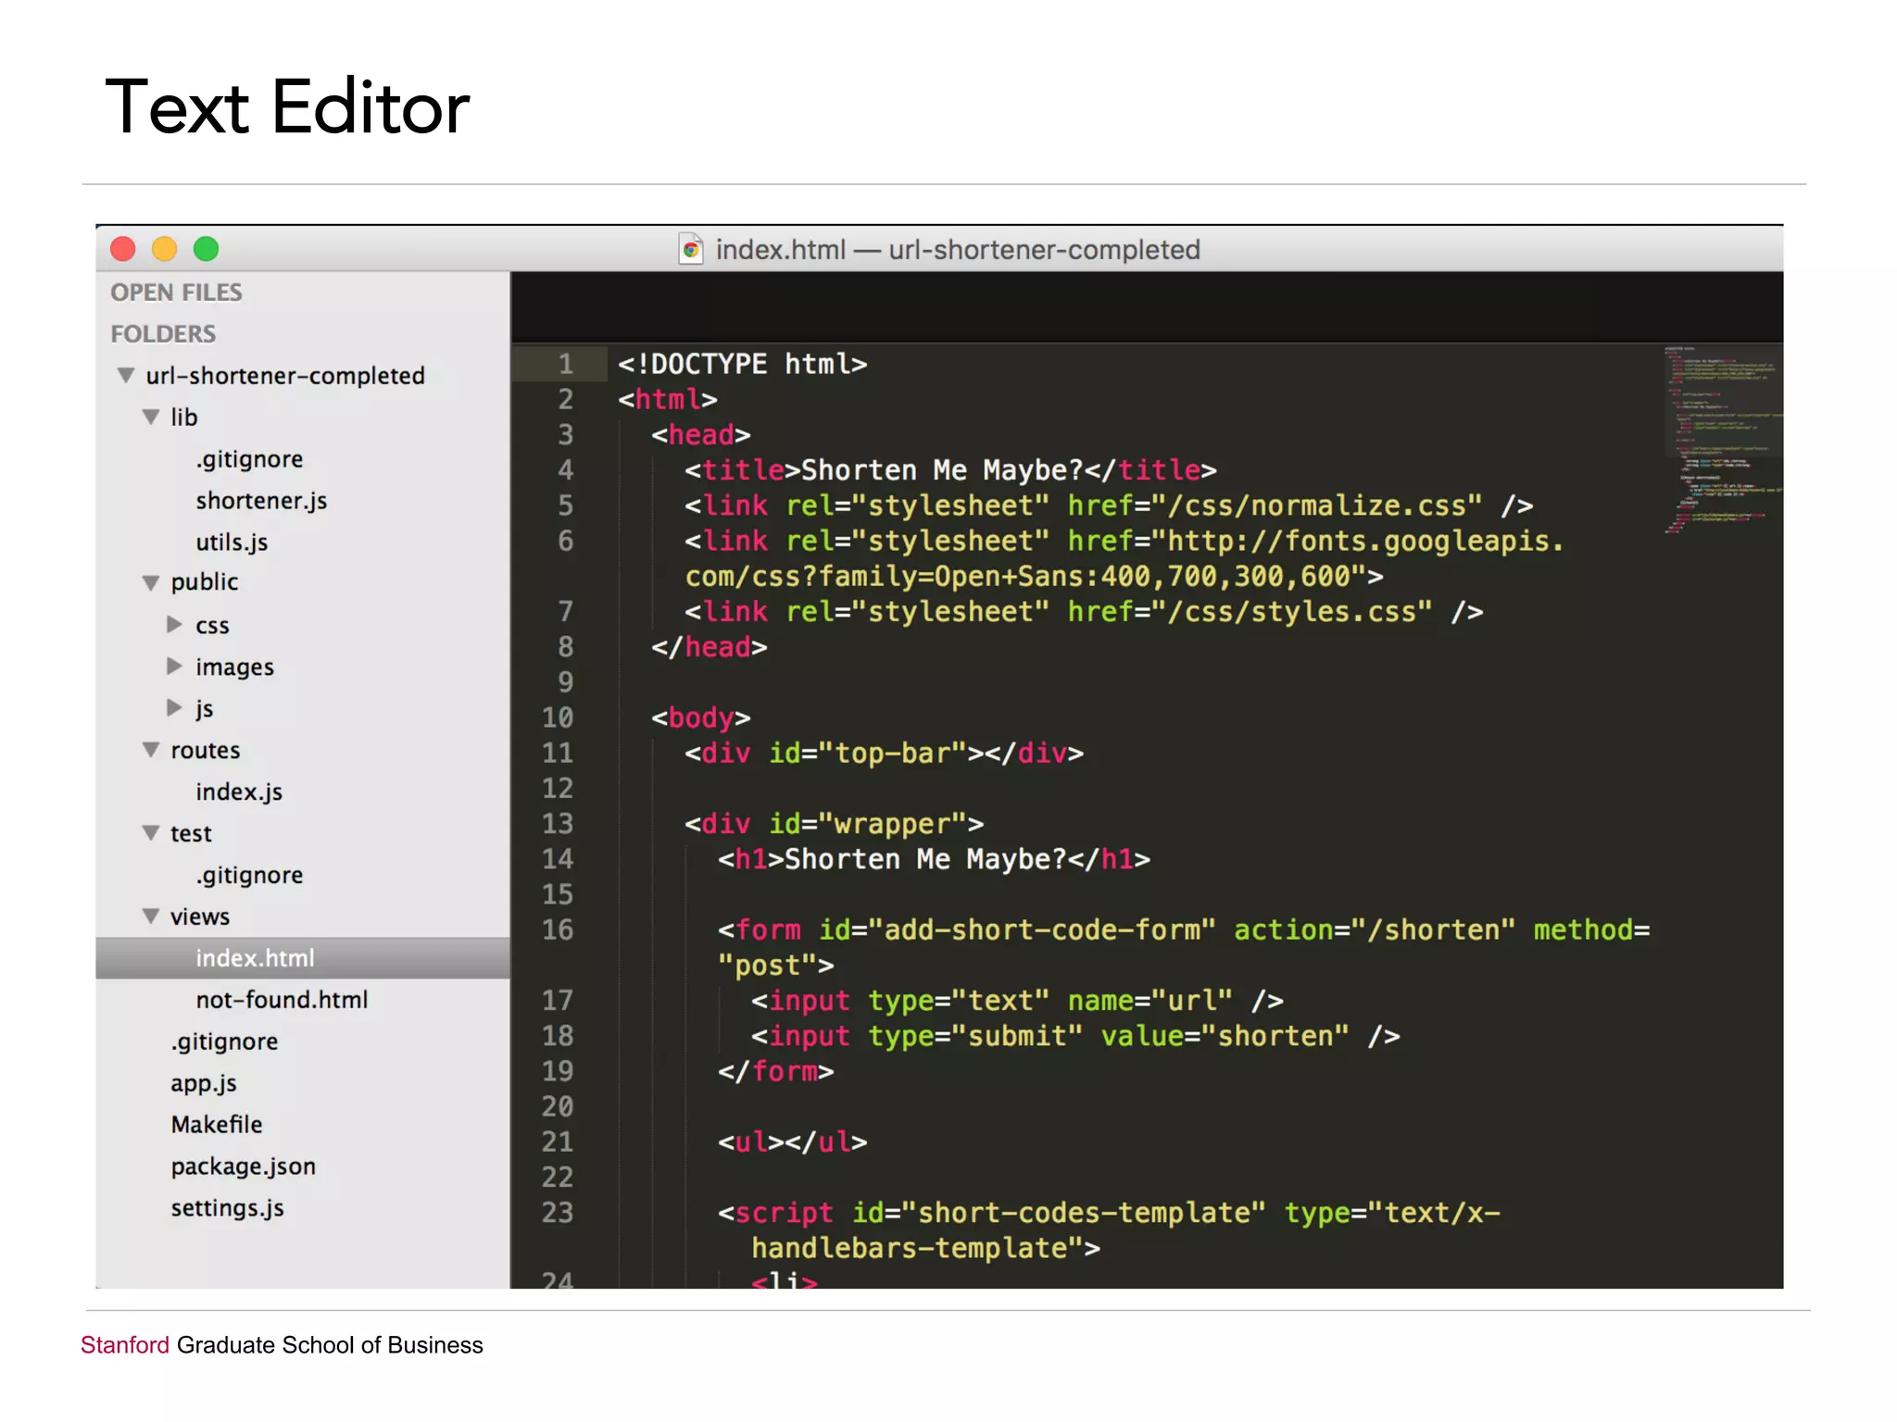Viewport: 1897px width, 1422px height.
Task: Click the views folder name
Action: point(199,917)
